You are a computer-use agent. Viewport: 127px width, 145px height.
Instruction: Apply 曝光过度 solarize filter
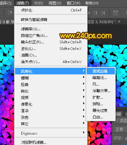101,111
